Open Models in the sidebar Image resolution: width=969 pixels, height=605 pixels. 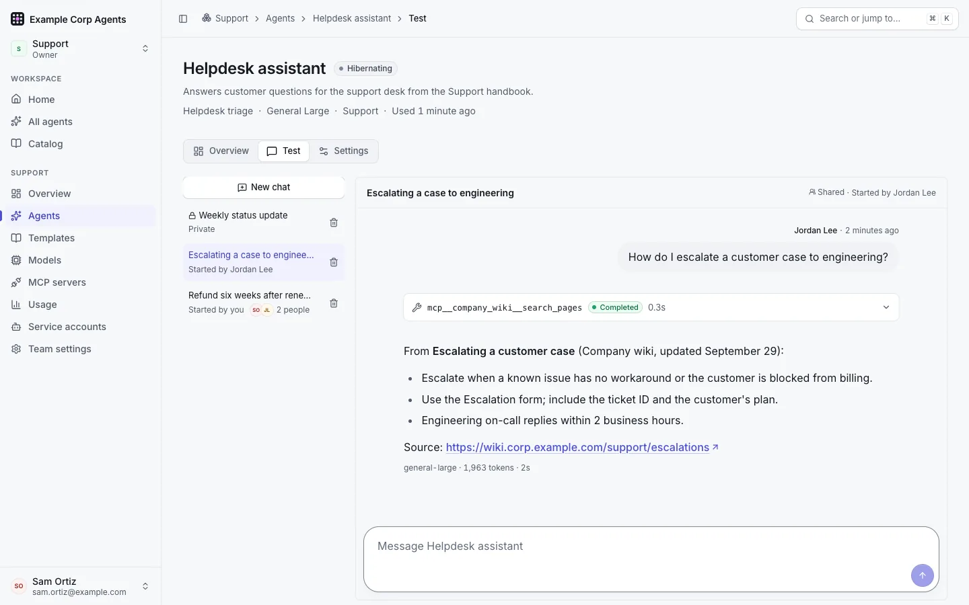point(81,260)
